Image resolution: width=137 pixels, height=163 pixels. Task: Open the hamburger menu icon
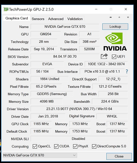click(128, 17)
